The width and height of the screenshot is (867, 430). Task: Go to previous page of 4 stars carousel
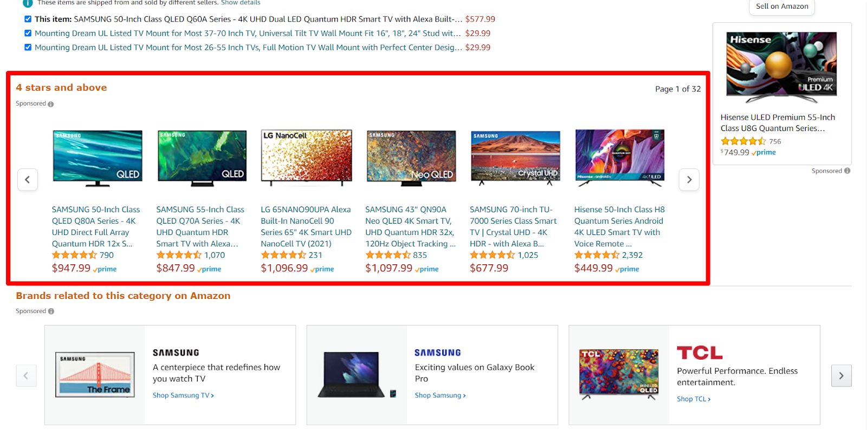[28, 180]
